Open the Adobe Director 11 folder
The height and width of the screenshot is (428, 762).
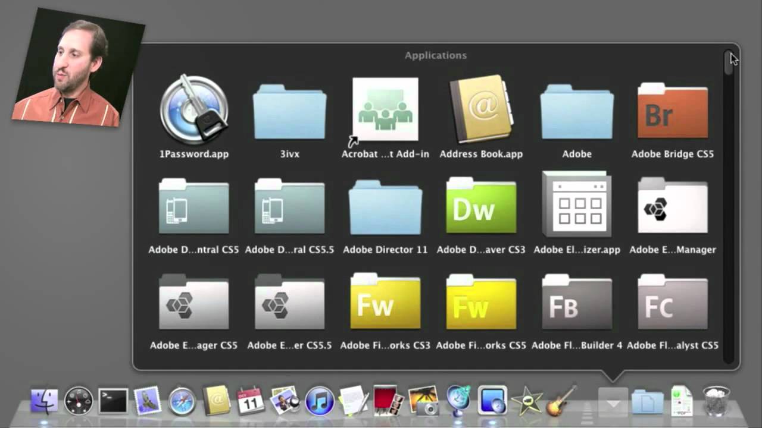coord(385,208)
